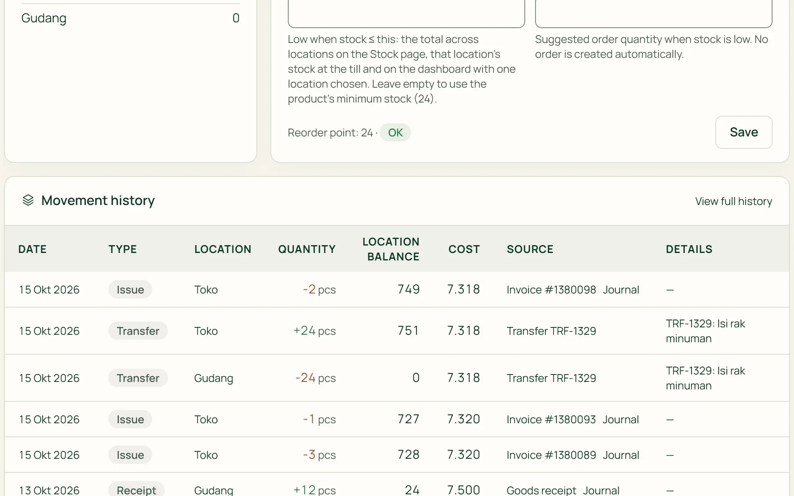
Task: Click the Movement history heading
Action: pos(98,200)
